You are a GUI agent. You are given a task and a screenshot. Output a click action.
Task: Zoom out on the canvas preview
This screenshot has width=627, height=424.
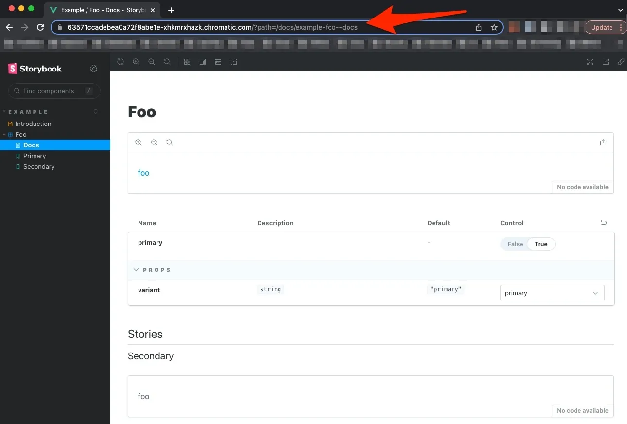point(152,62)
